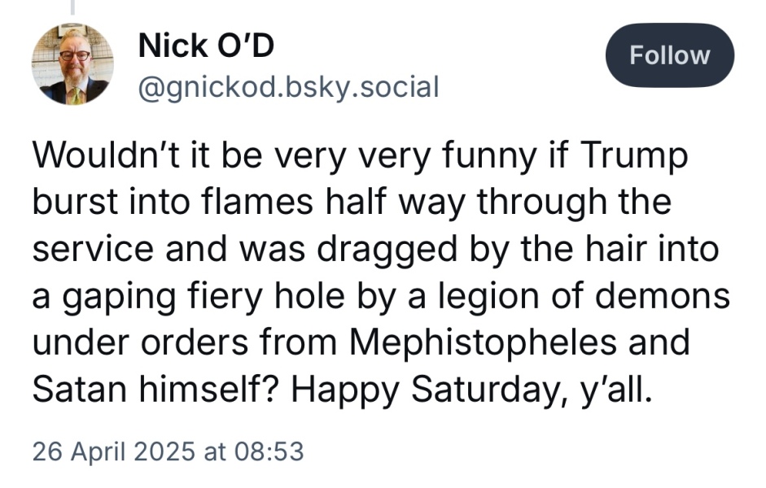Click the 08:53 time in the timestamp

[x=268, y=451]
